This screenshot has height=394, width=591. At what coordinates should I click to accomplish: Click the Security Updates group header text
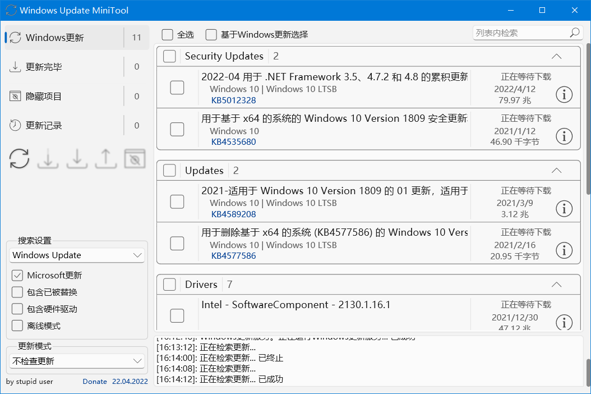224,56
